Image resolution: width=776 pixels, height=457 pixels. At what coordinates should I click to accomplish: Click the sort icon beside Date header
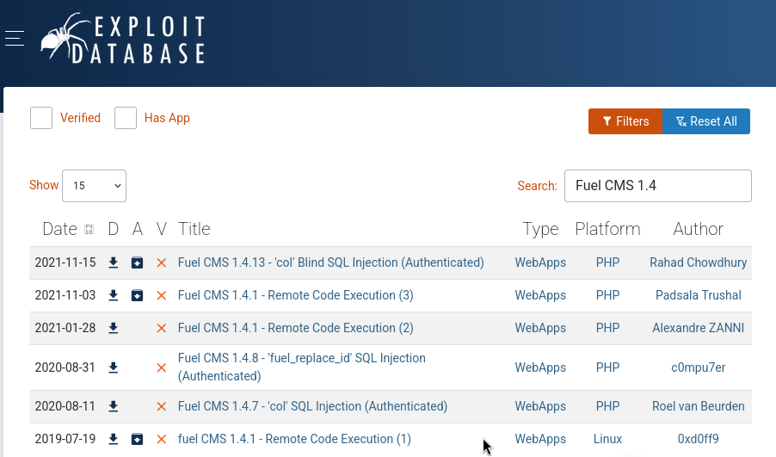click(x=89, y=229)
